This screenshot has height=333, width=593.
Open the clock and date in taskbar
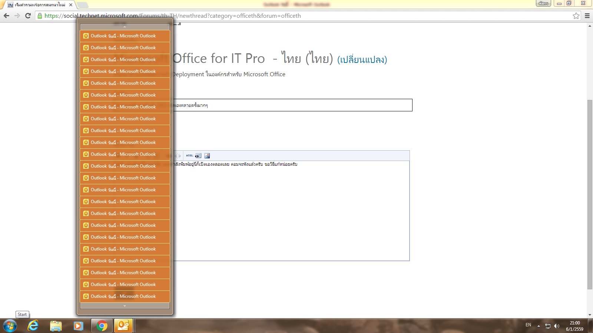(x=574, y=326)
